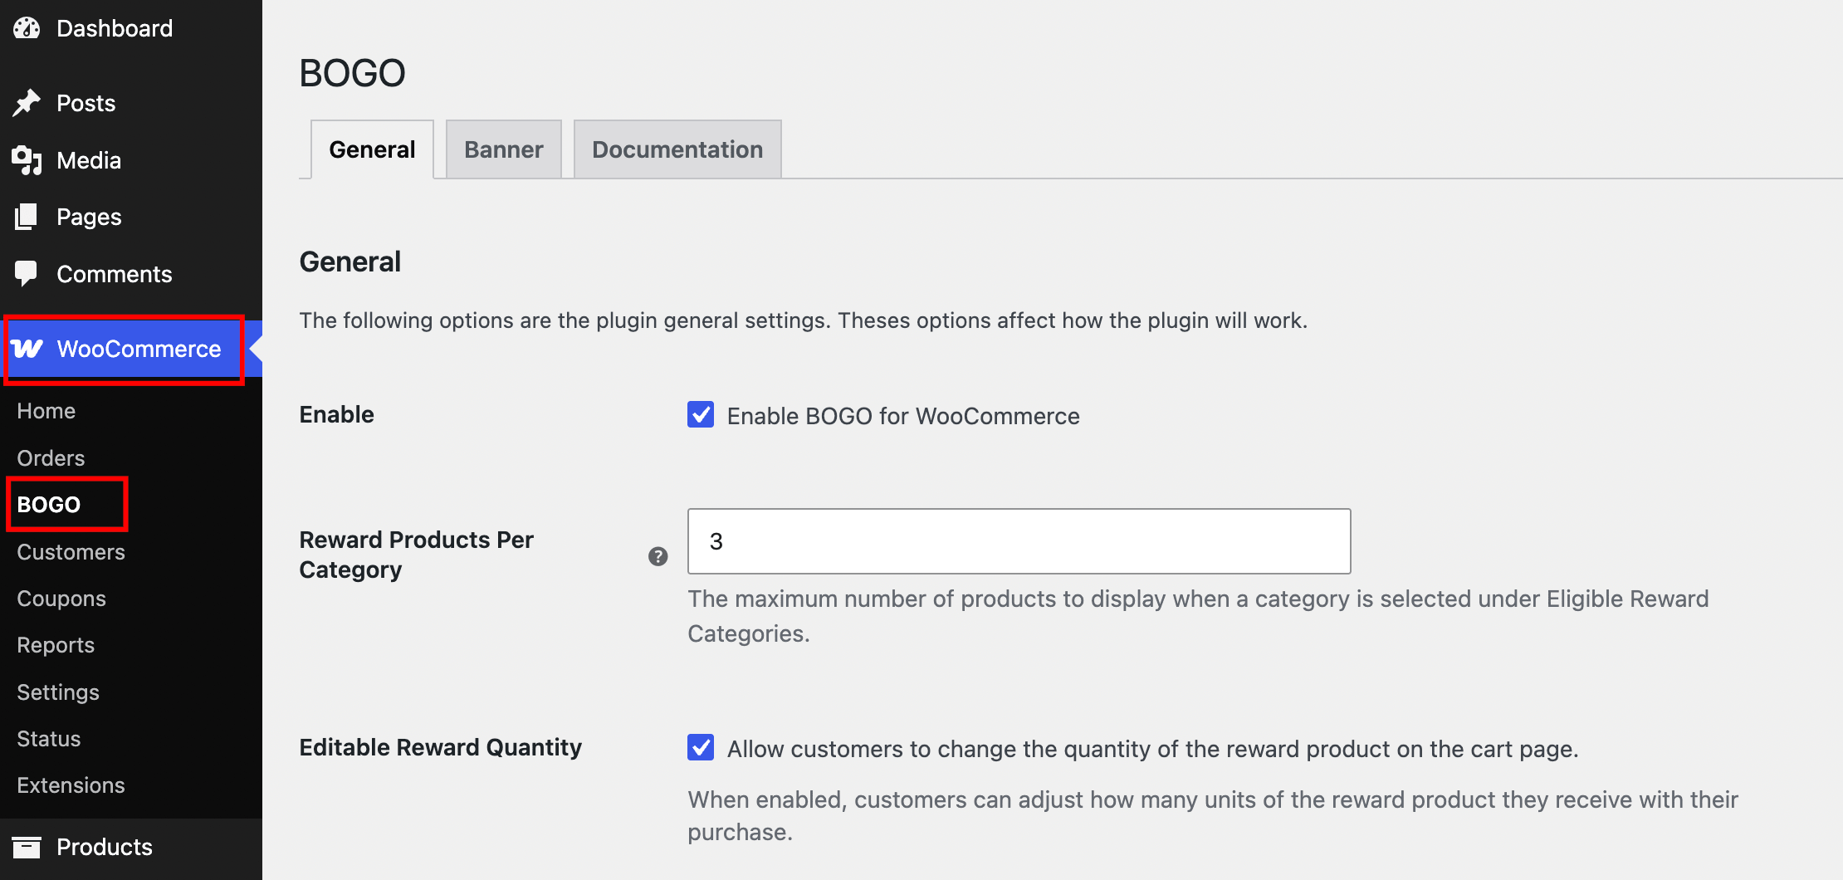
Task: Open the Customers submenu link
Action: (71, 552)
